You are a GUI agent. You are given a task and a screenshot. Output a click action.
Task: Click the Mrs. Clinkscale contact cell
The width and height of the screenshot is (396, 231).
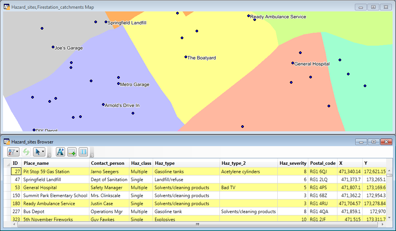point(109,195)
